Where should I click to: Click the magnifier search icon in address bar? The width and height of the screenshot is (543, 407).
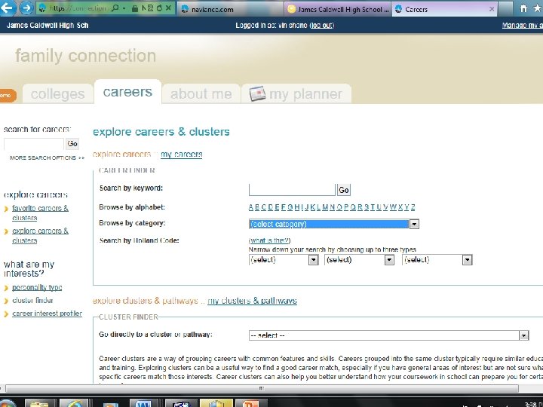coord(115,8)
